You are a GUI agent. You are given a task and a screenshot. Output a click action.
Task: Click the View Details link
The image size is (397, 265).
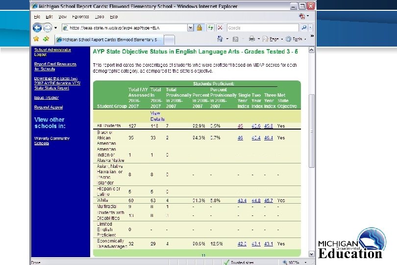coord(157,116)
